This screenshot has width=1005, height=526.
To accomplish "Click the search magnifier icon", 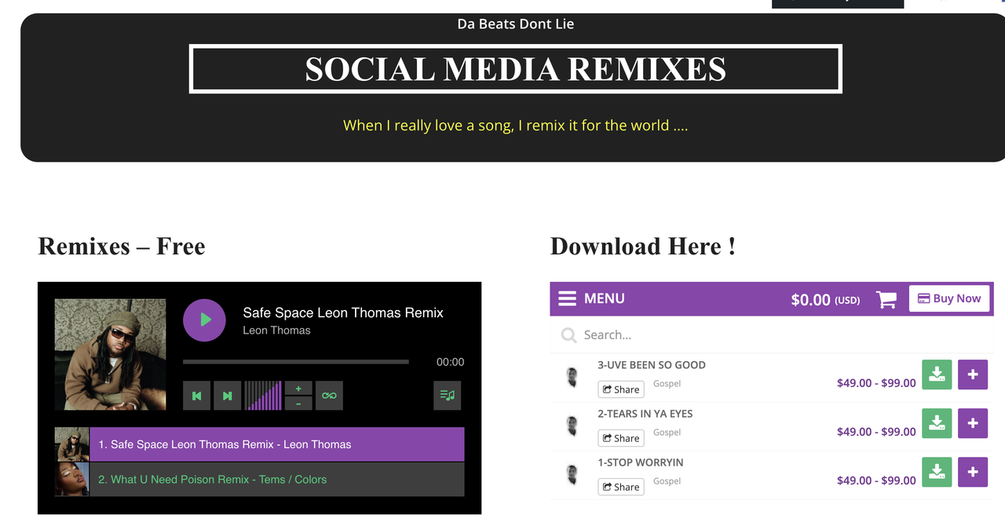I will [x=568, y=335].
